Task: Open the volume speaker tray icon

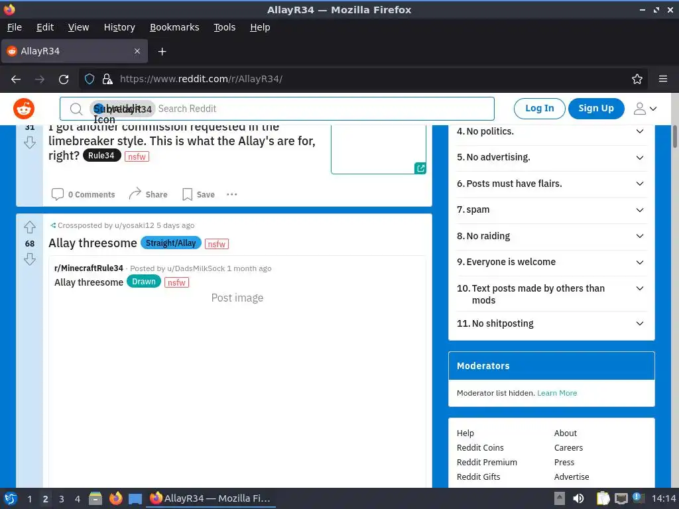Action: pyautogui.click(x=578, y=498)
